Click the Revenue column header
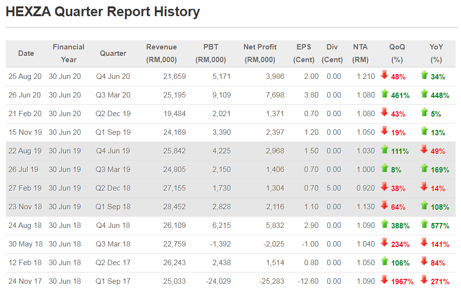Image resolution: width=461 pixels, height=296 pixels. pyautogui.click(x=161, y=53)
